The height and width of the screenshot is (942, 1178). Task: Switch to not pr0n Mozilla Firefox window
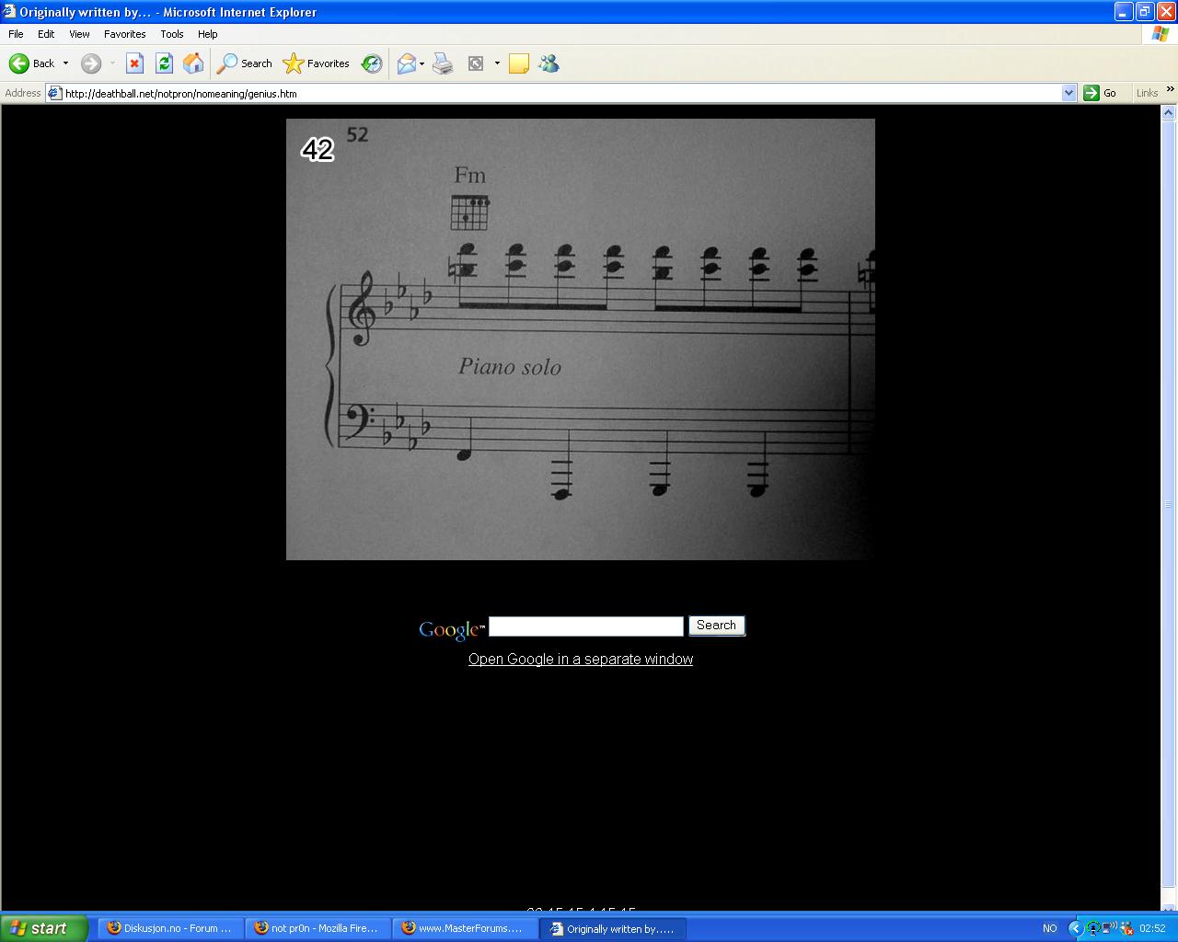(318, 928)
